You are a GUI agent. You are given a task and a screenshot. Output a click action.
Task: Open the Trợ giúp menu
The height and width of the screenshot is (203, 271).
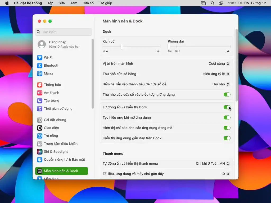pyautogui.click(x=105, y=3)
